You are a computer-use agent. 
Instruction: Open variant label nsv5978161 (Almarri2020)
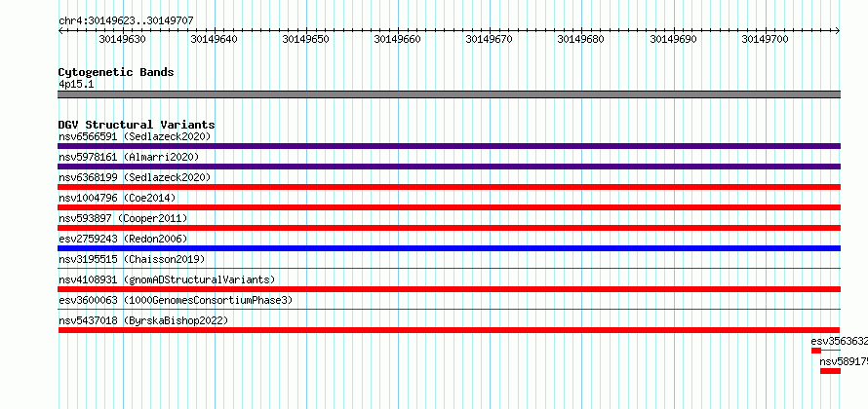pos(129,157)
